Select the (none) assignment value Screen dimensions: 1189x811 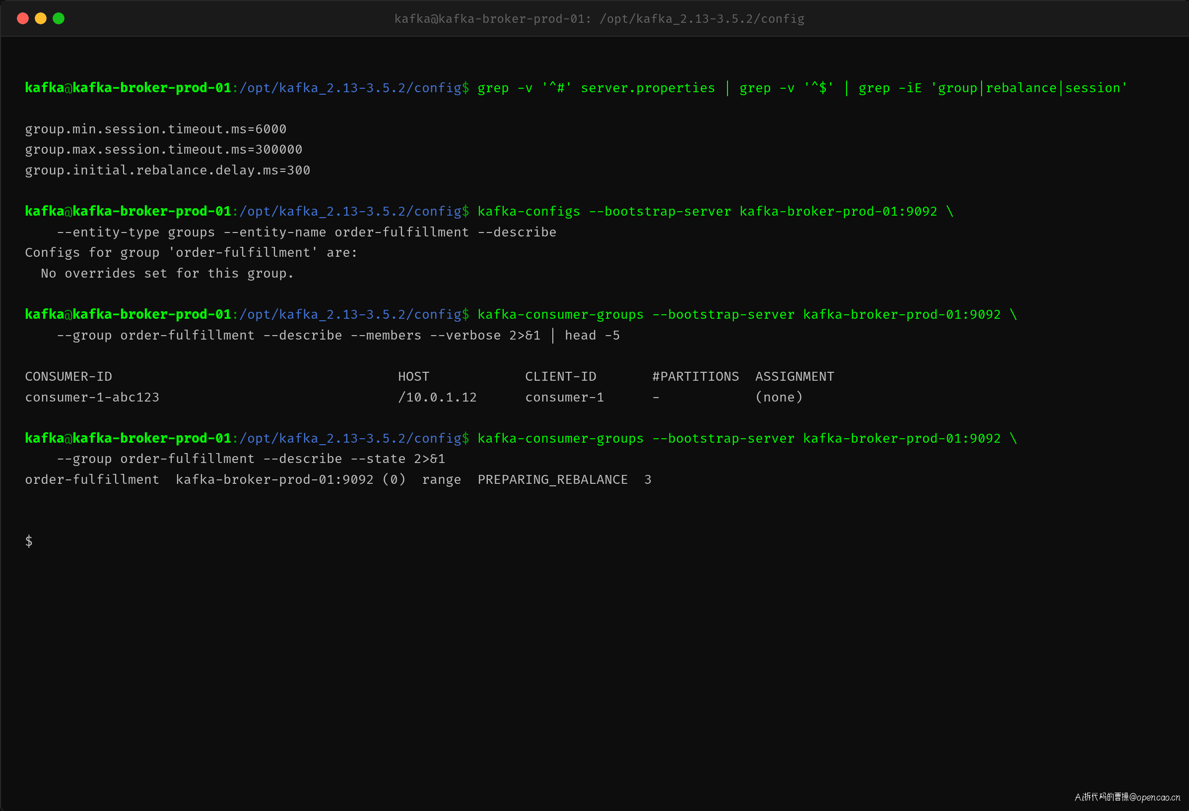click(779, 397)
